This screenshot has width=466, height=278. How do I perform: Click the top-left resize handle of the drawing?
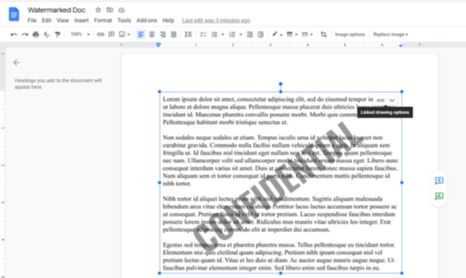tap(160, 92)
